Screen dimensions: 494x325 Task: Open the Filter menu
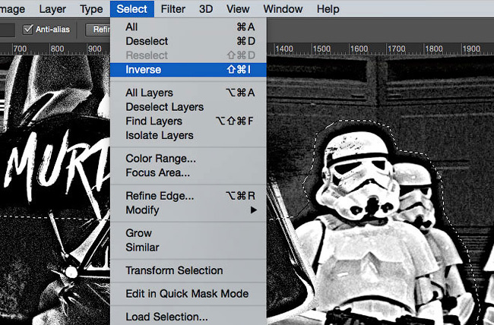173,9
